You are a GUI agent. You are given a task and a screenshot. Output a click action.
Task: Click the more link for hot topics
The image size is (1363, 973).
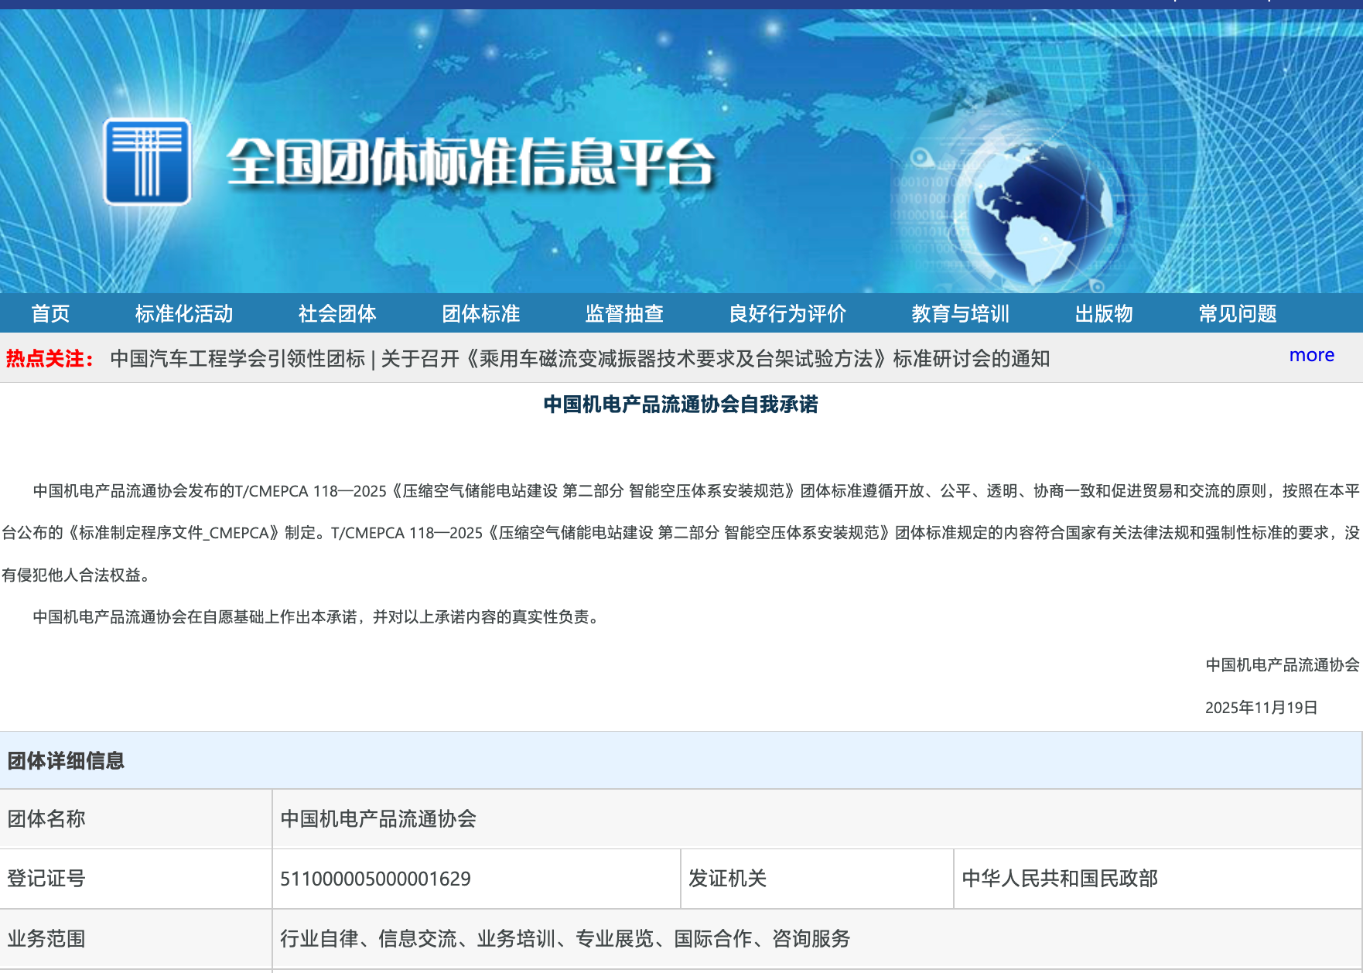(1311, 355)
